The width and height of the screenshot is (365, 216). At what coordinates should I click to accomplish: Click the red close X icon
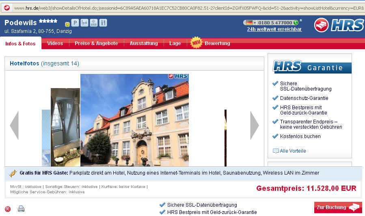[x=8, y=209]
